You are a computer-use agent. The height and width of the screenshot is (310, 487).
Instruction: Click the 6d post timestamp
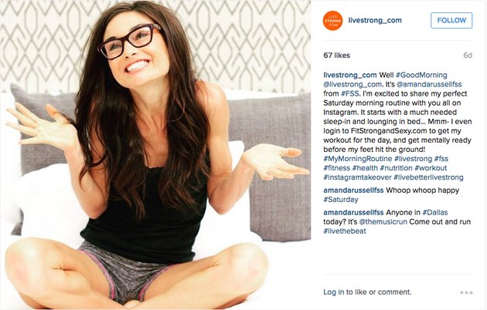tap(468, 56)
